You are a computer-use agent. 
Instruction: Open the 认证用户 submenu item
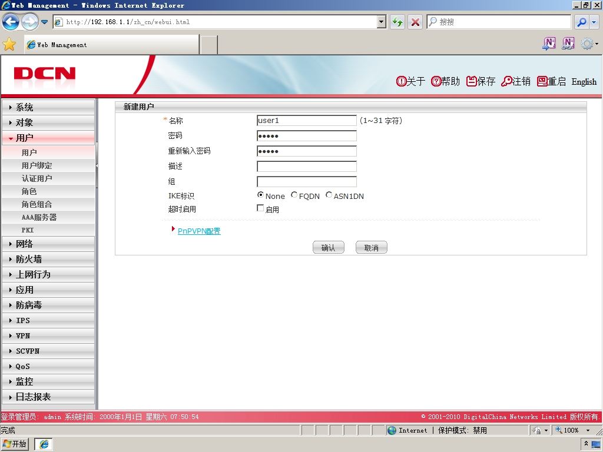click(48, 178)
